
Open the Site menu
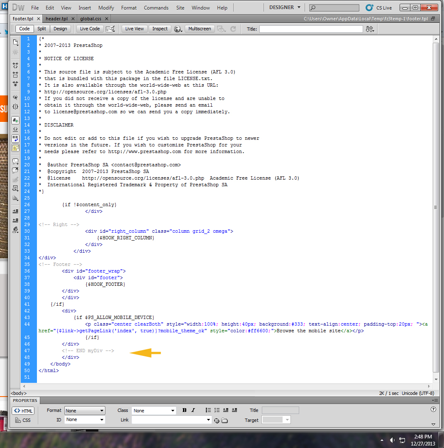click(x=180, y=8)
